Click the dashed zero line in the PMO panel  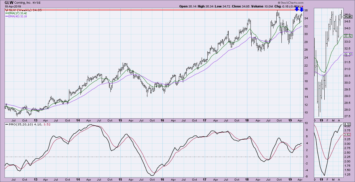154,157
